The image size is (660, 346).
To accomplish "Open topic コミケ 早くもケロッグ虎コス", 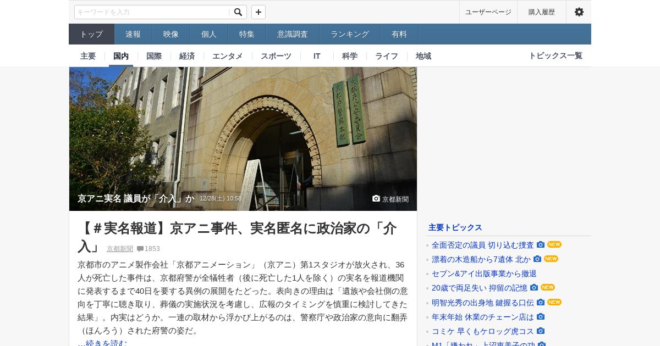I will [483, 331].
